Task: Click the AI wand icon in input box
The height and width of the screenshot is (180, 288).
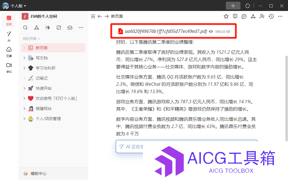Action: point(121,146)
